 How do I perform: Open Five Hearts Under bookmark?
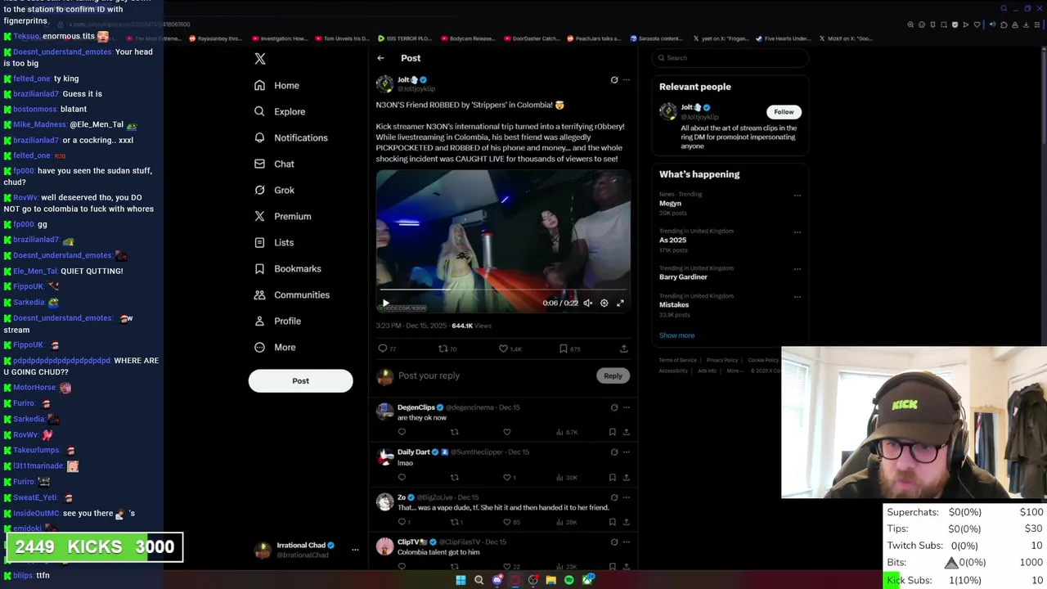click(784, 38)
